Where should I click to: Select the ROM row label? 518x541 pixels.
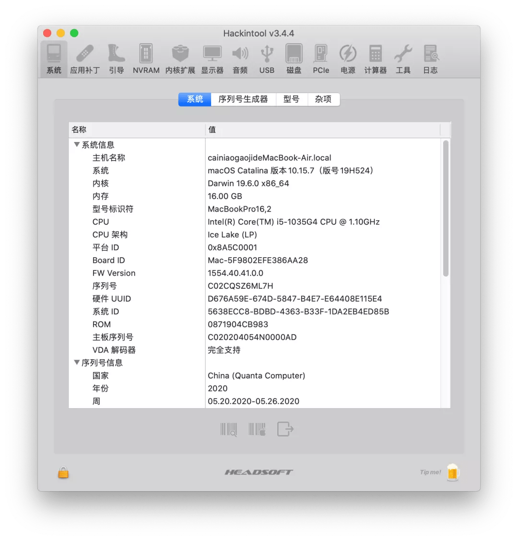[x=102, y=324]
